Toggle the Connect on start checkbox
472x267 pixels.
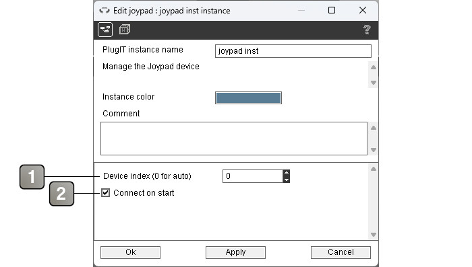point(105,193)
